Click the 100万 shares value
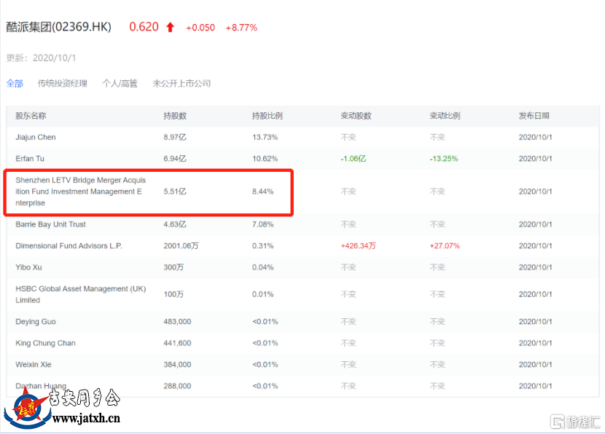The width and height of the screenshot is (605, 434). click(x=173, y=294)
